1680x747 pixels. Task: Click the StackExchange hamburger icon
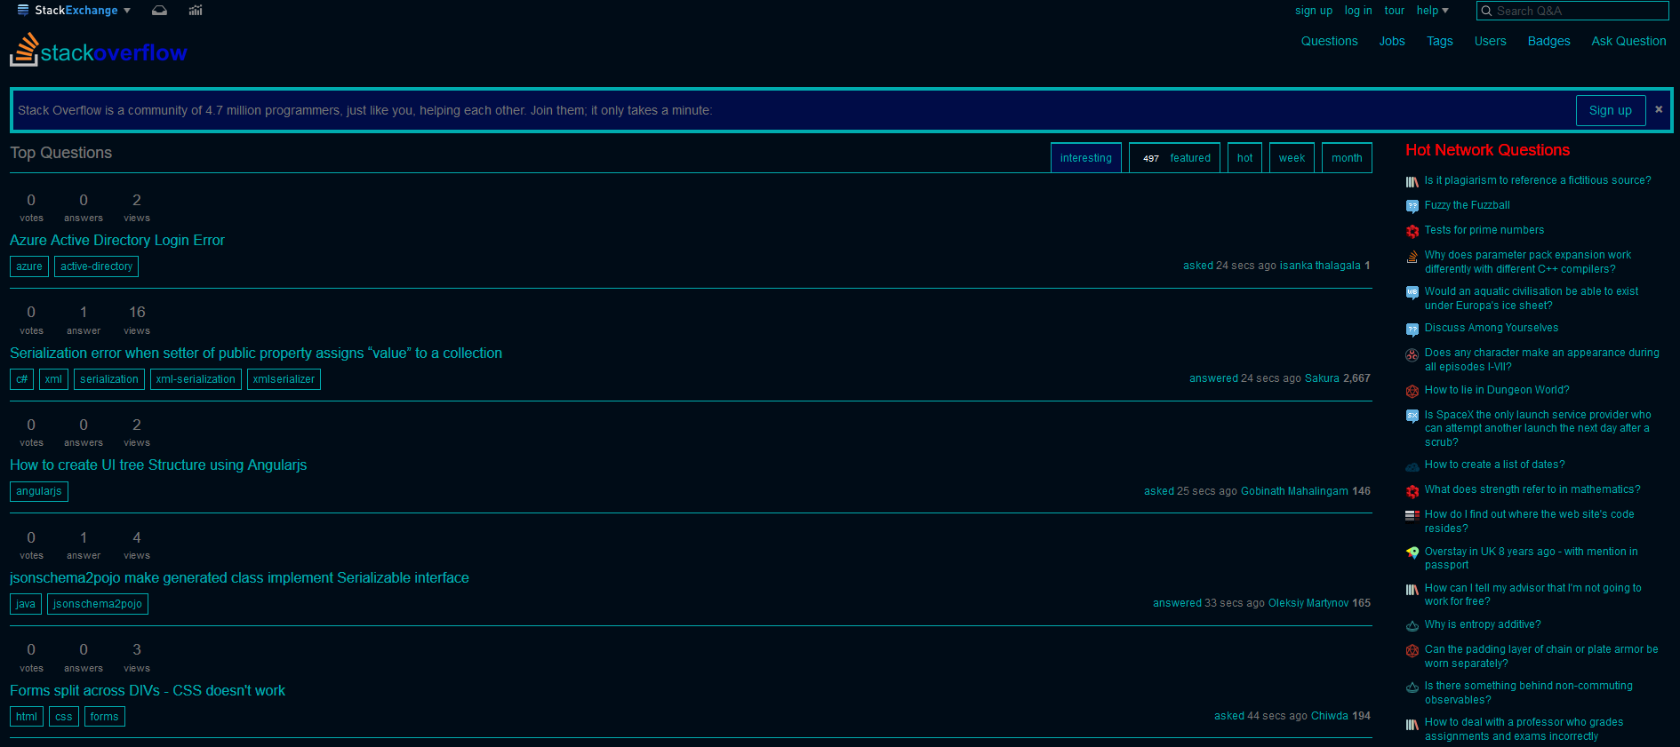point(23,11)
